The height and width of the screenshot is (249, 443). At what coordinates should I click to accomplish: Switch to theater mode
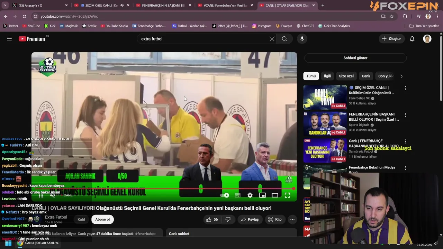point(275,195)
